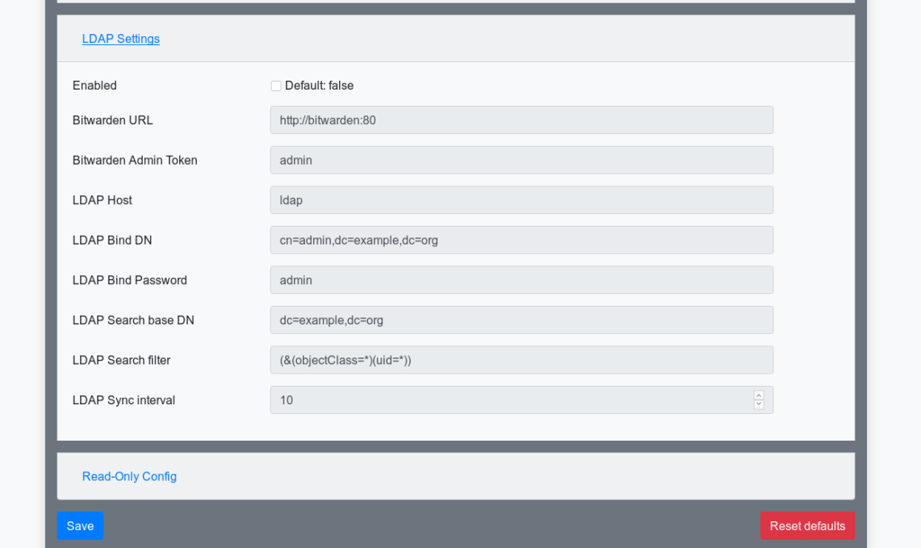
Task: Click the 'LDAP Bind Password' label
Action: tap(130, 279)
